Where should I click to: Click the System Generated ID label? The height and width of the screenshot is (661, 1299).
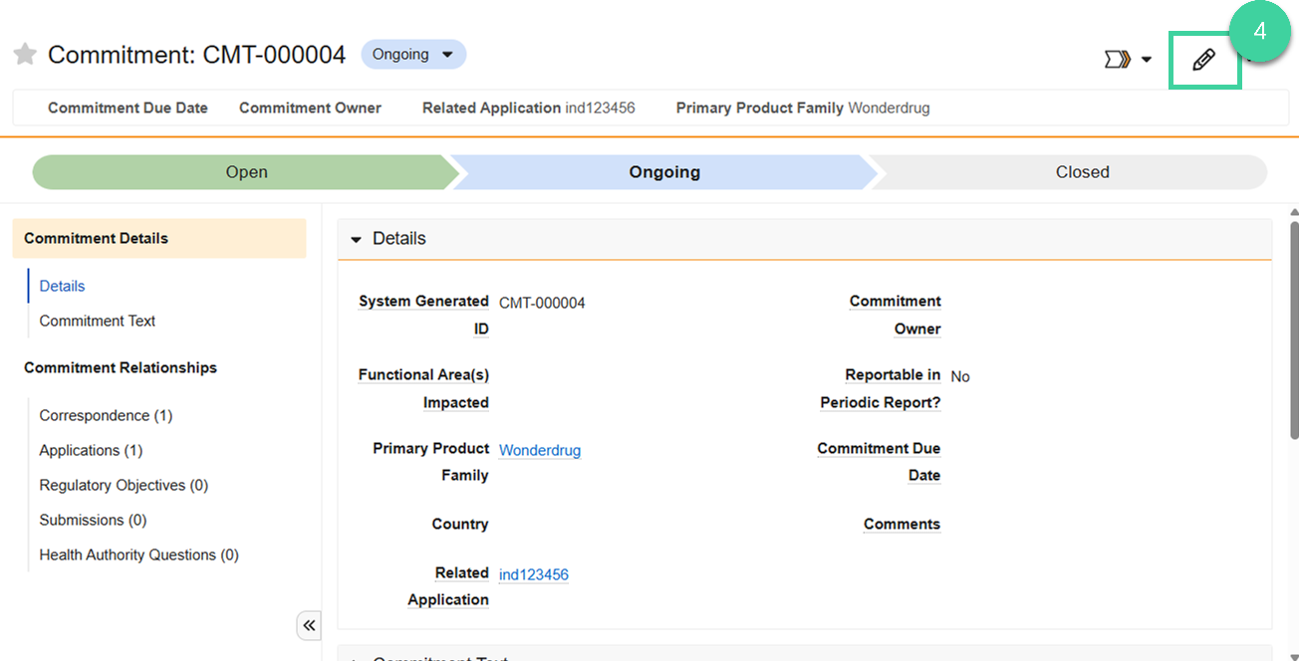click(x=423, y=315)
